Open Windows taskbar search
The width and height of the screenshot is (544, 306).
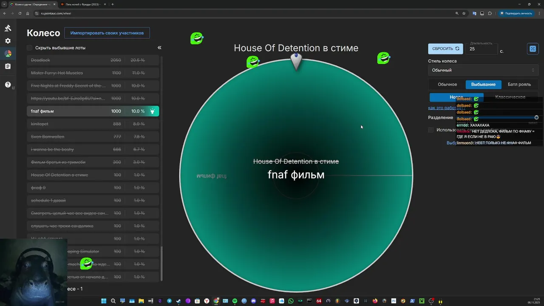pos(113,301)
